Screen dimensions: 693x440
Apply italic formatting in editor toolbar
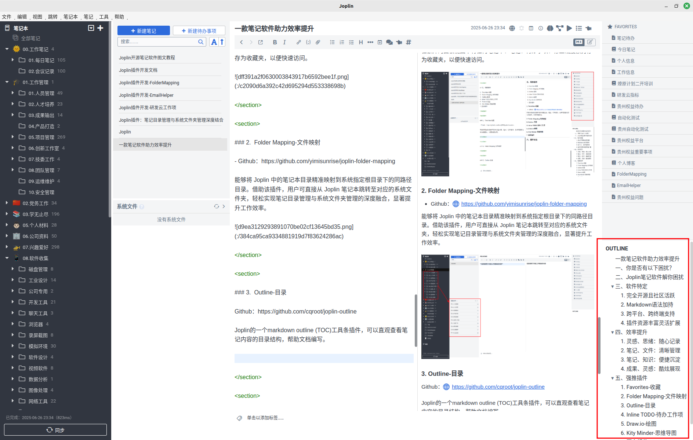click(284, 42)
